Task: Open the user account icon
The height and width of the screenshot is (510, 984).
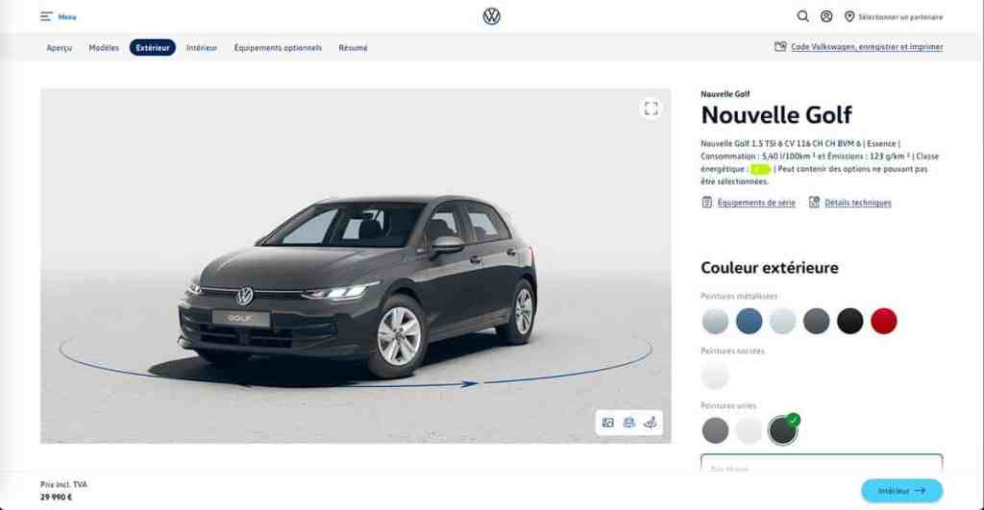Action: click(826, 16)
